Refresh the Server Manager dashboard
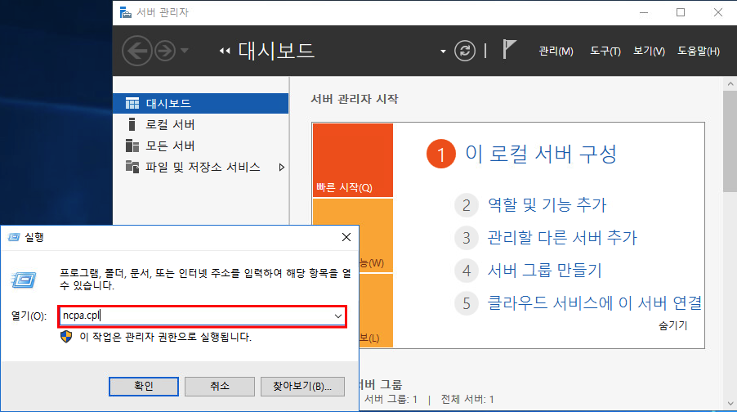737x412 pixels. (x=465, y=51)
